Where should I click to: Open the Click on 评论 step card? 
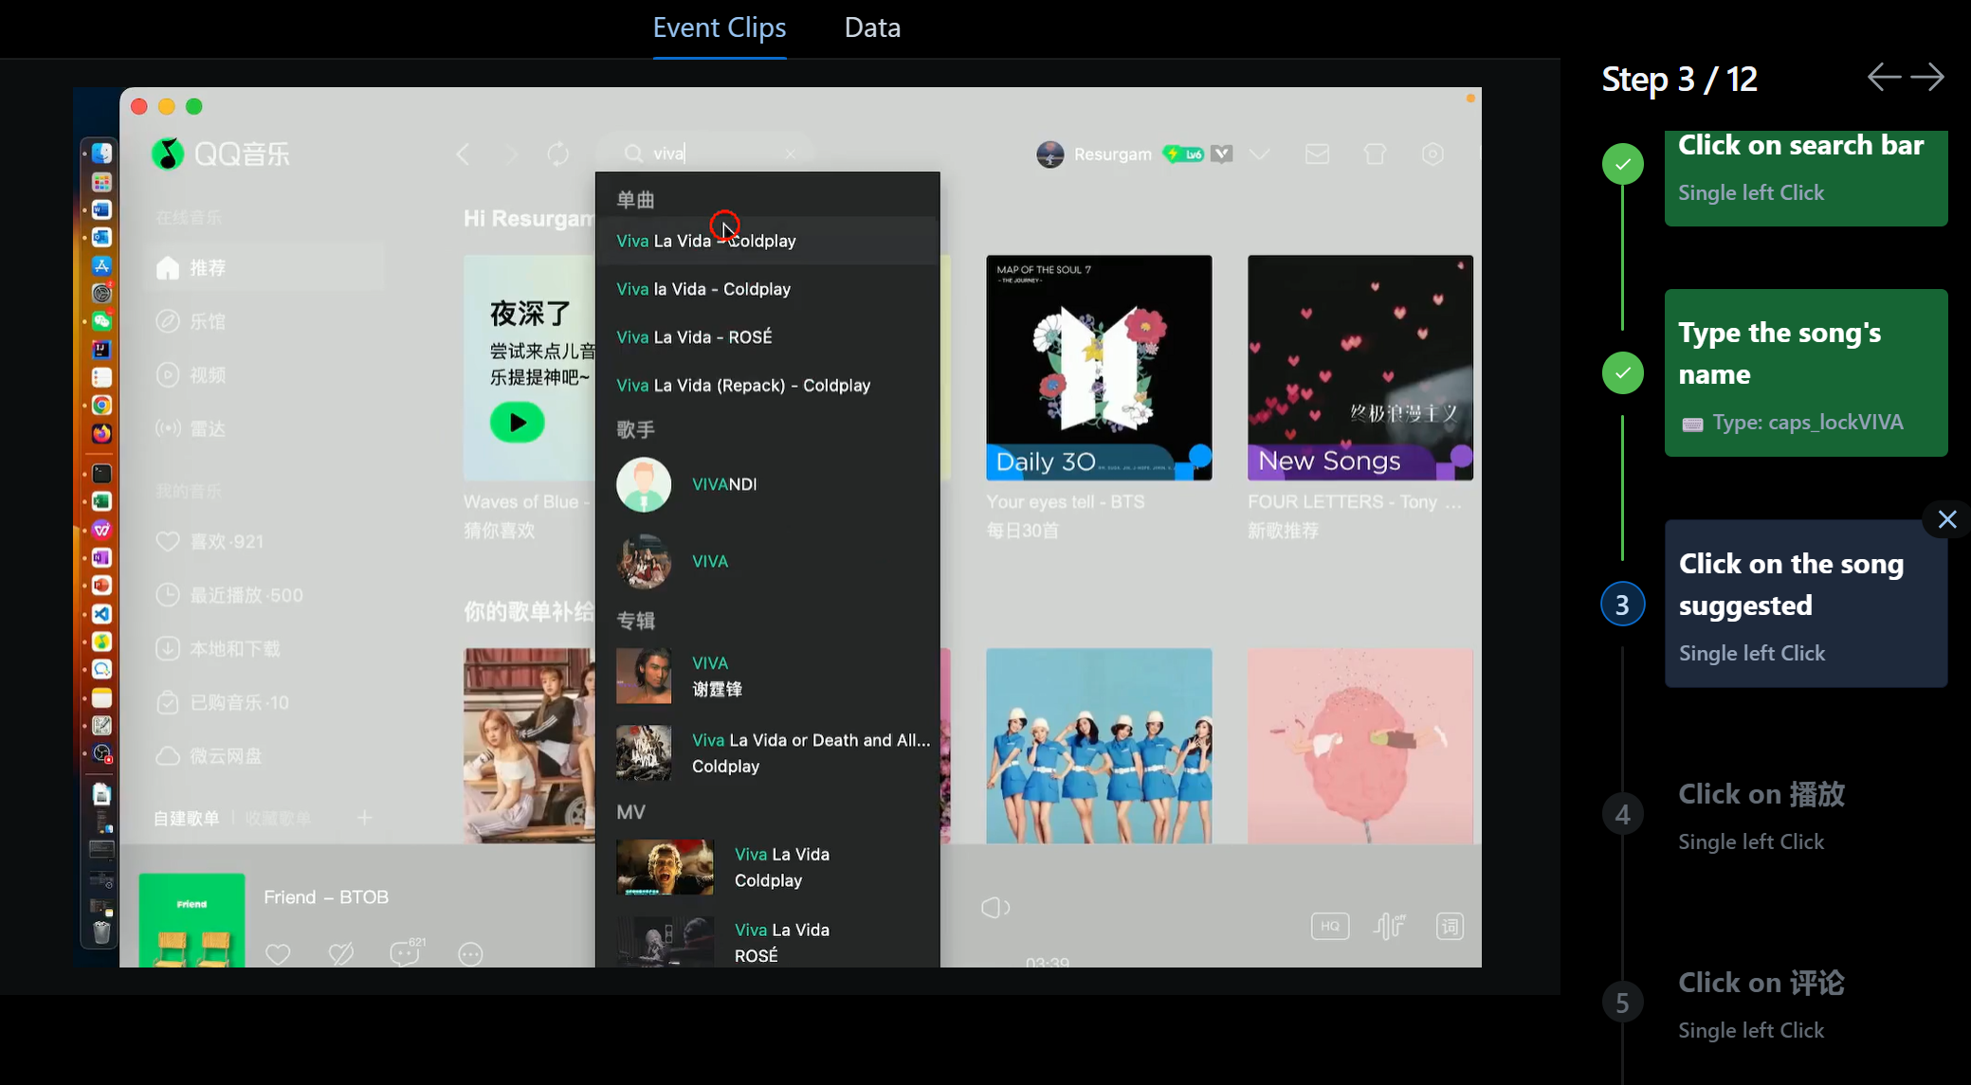[x=1806, y=1004]
